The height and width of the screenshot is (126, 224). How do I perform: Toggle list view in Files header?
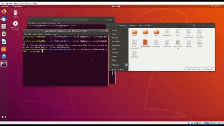coord(199,26)
